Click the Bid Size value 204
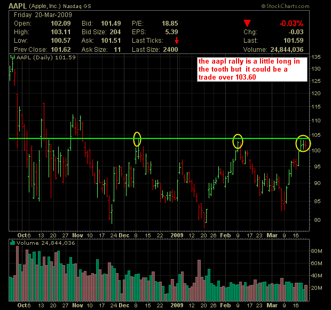 click(115, 32)
